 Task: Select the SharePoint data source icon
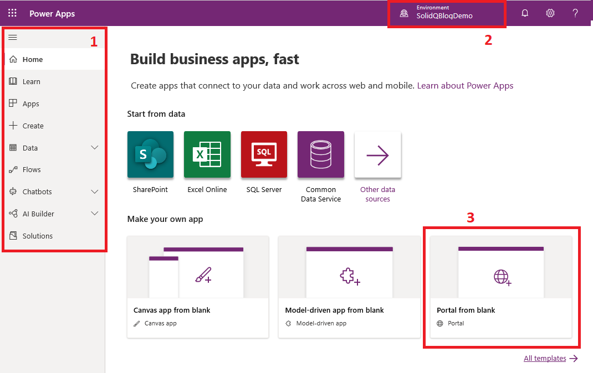click(150, 154)
